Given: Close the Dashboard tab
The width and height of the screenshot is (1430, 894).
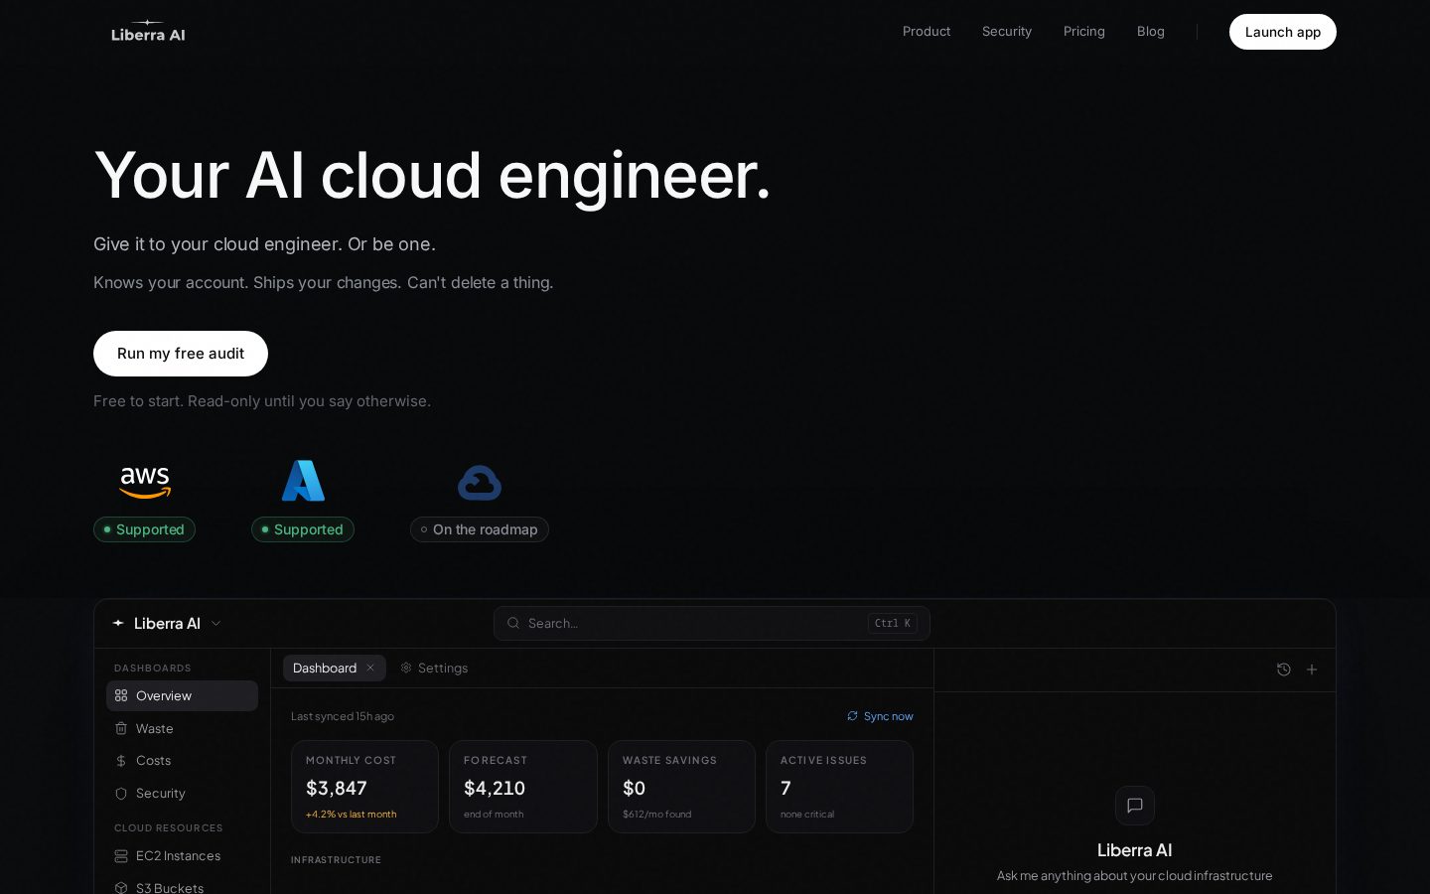Looking at the screenshot, I should click(370, 668).
